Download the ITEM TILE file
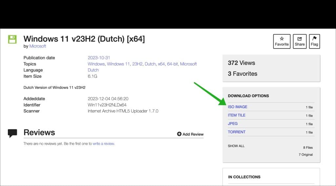 237,115
